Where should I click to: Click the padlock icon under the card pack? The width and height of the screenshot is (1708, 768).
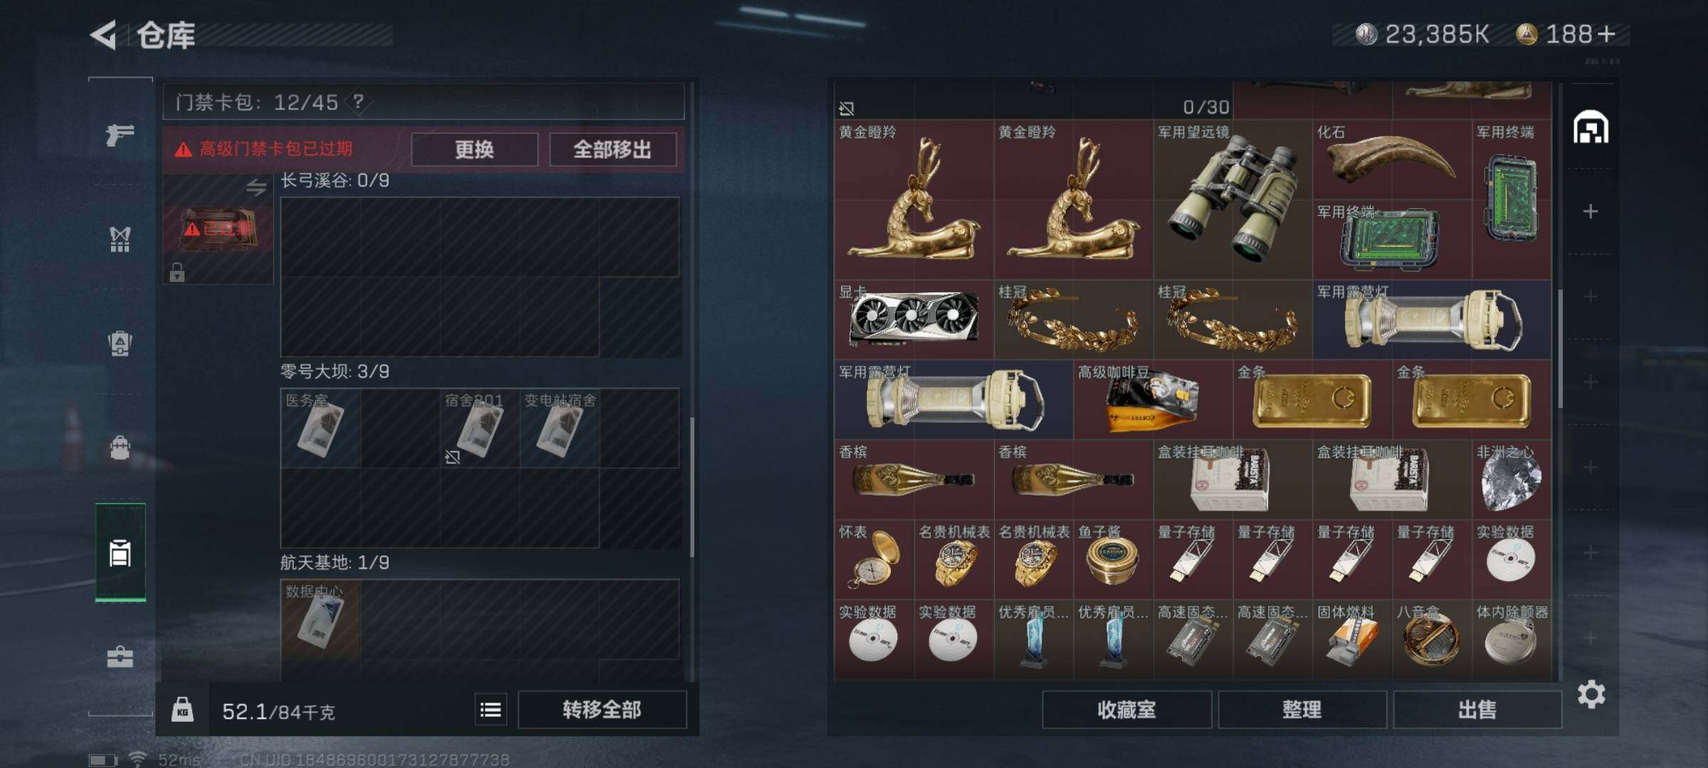(x=177, y=272)
